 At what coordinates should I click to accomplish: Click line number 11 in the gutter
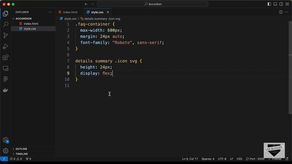point(67,86)
